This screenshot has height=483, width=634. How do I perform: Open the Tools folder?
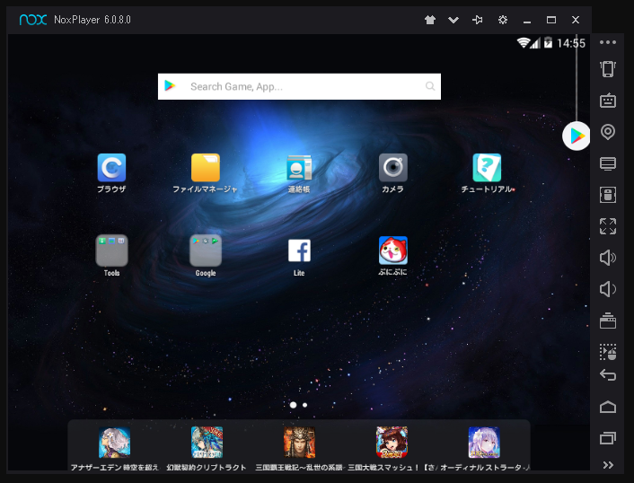tap(111, 250)
